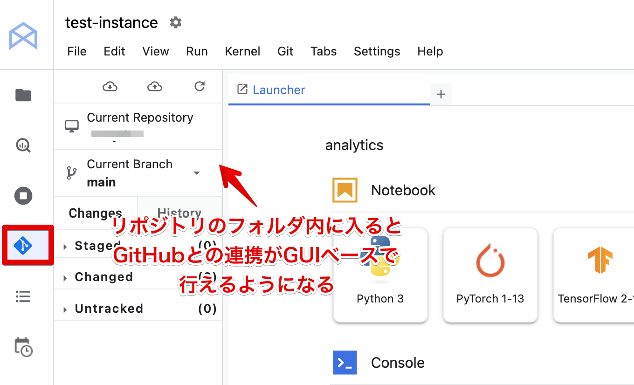
Task: Switch to the History tab
Action: (179, 213)
